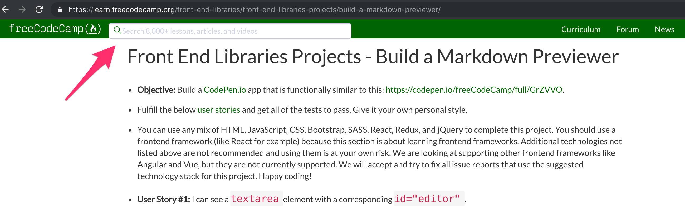
Task: Click the user stories link
Action: [218, 110]
